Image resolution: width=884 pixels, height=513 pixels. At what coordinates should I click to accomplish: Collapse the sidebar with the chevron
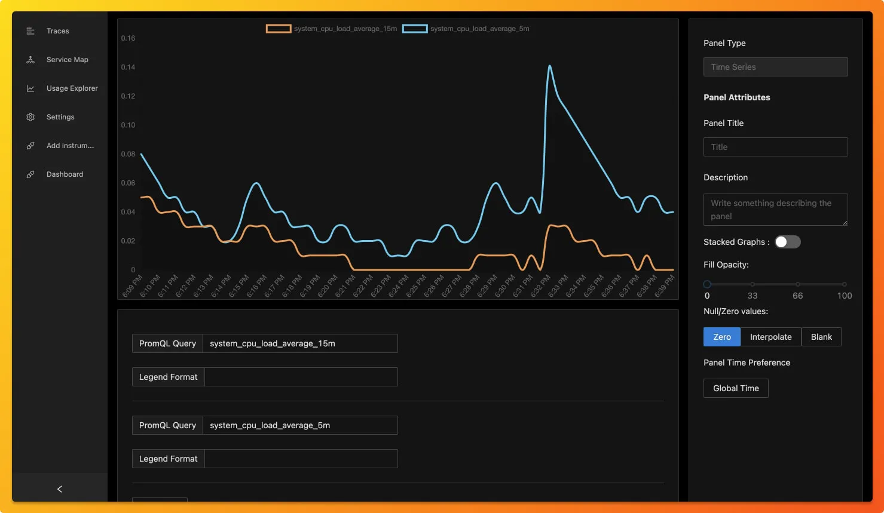[x=60, y=489]
